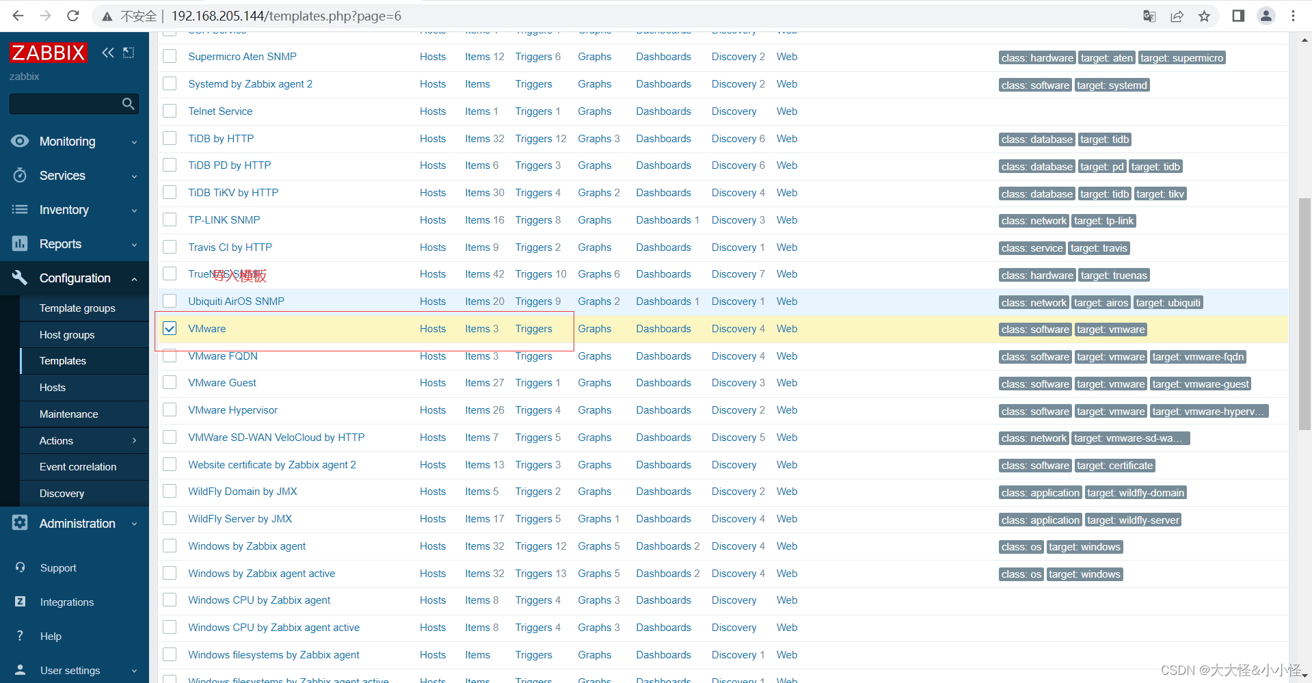Open the browser profile avatar
The image size is (1312, 683).
pyautogui.click(x=1266, y=16)
